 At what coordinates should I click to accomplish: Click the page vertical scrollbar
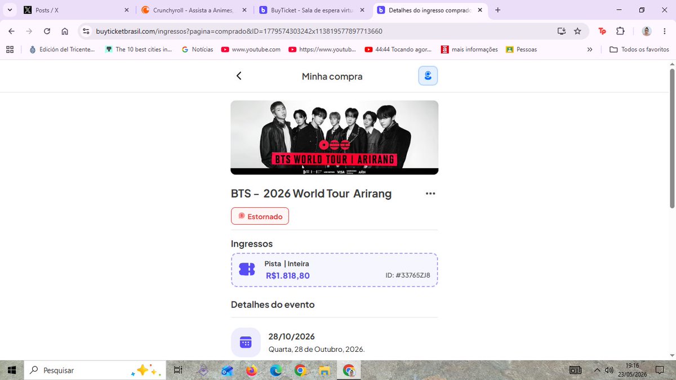[671, 138]
